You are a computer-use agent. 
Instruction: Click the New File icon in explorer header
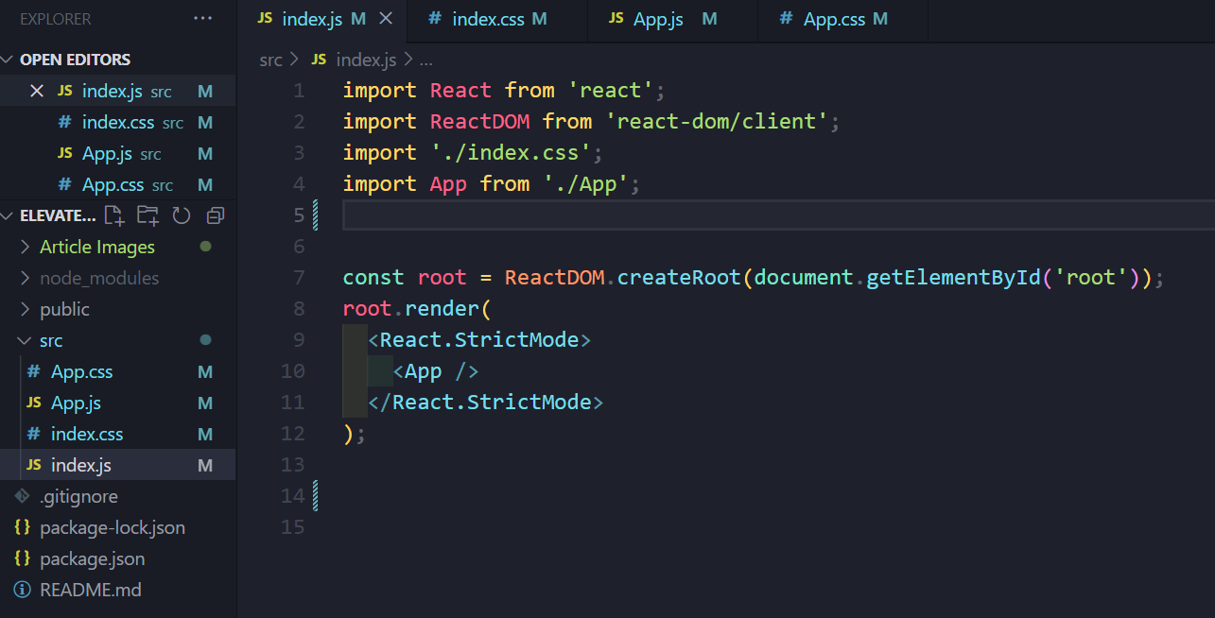pos(114,215)
